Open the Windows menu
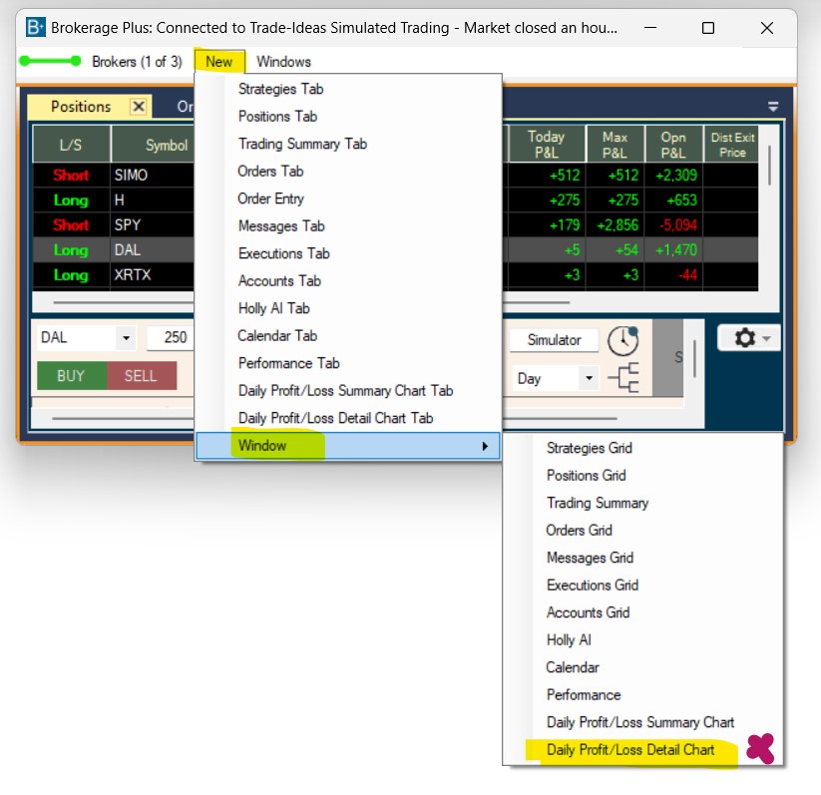 283,62
